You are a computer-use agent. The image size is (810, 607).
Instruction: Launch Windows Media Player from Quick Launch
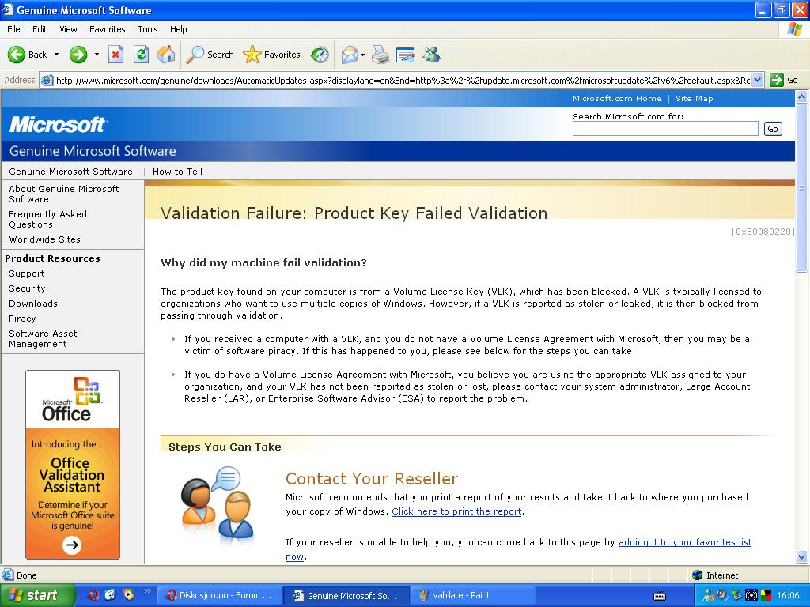(127, 595)
